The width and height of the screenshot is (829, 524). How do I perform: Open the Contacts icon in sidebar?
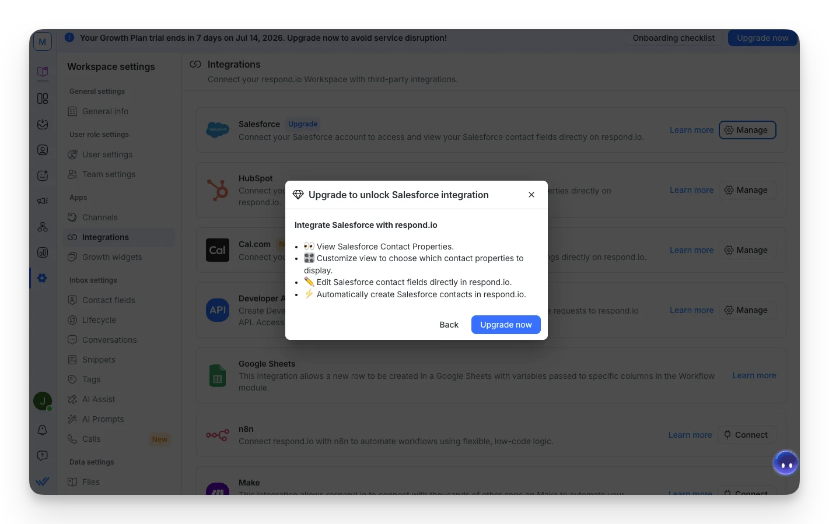43,150
